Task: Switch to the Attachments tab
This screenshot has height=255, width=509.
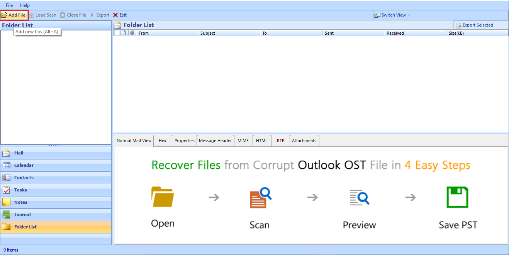Action: 304,141
